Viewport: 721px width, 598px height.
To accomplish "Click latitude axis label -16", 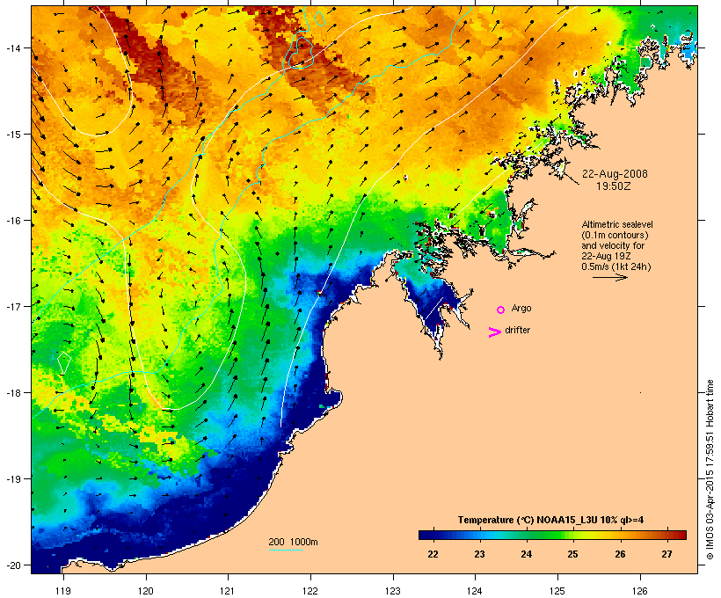I will [x=12, y=221].
